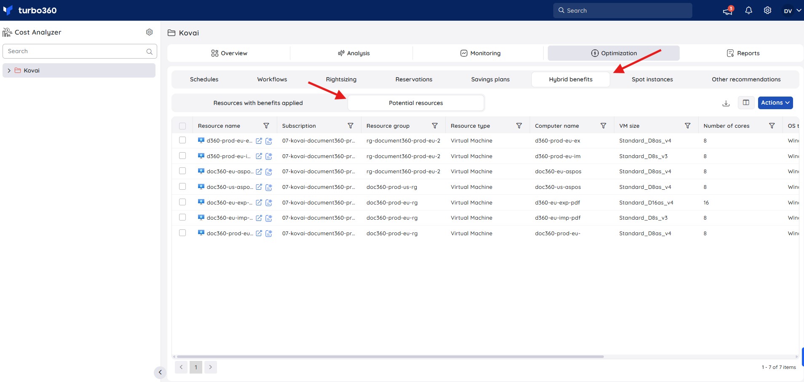The height and width of the screenshot is (382, 804).
Task: Filter the Computer name column
Action: 603,126
